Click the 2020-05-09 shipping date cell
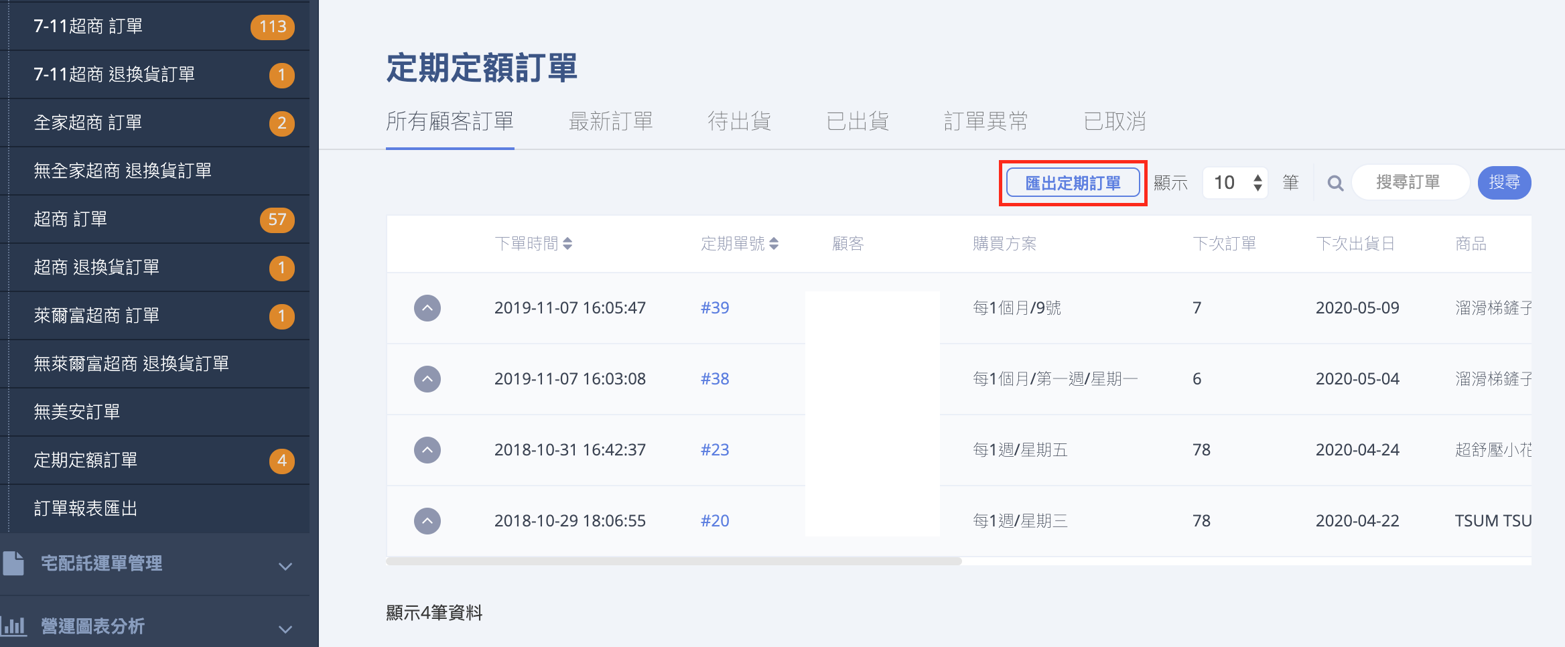Image resolution: width=1565 pixels, height=647 pixels. click(1357, 308)
